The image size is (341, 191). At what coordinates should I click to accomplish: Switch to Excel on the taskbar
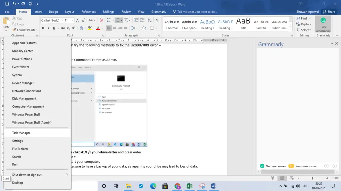pyautogui.click(x=189, y=186)
